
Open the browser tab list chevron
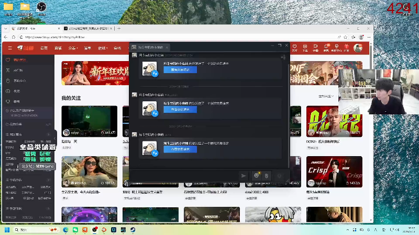point(6,29)
